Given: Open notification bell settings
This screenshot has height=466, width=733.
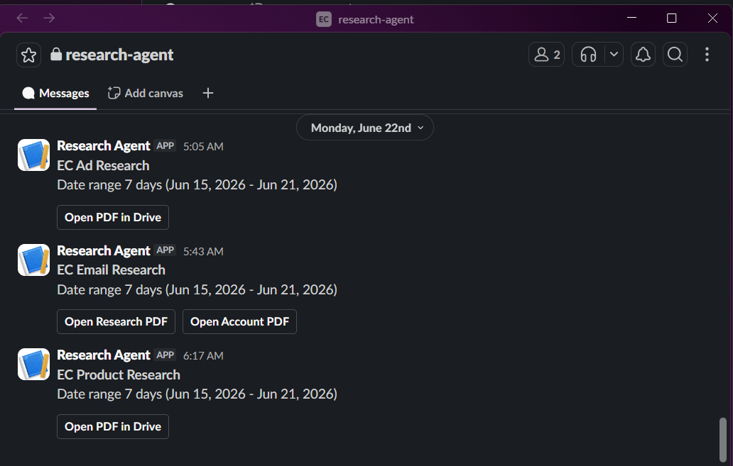Looking at the screenshot, I should pyautogui.click(x=643, y=55).
